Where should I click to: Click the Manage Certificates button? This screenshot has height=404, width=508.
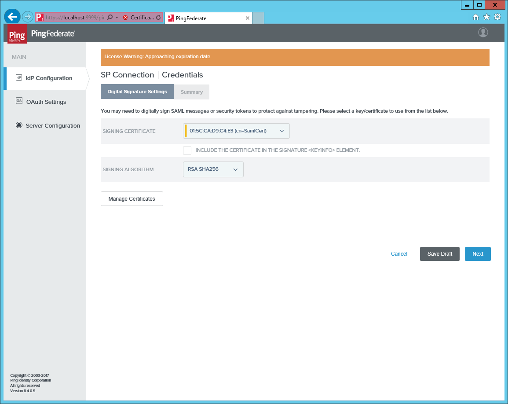coord(132,199)
